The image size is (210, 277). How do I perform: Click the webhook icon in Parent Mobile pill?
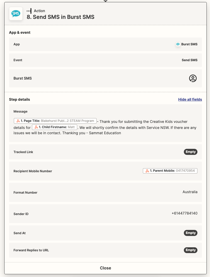(x=147, y=171)
